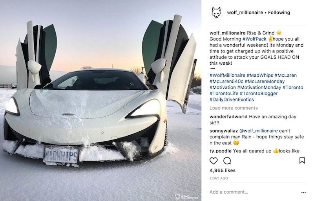View the wonderfadworld commenter profile

228,117
